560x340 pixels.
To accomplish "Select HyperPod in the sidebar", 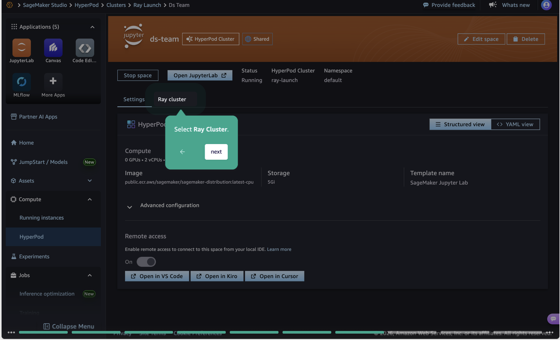I will tap(53, 237).
